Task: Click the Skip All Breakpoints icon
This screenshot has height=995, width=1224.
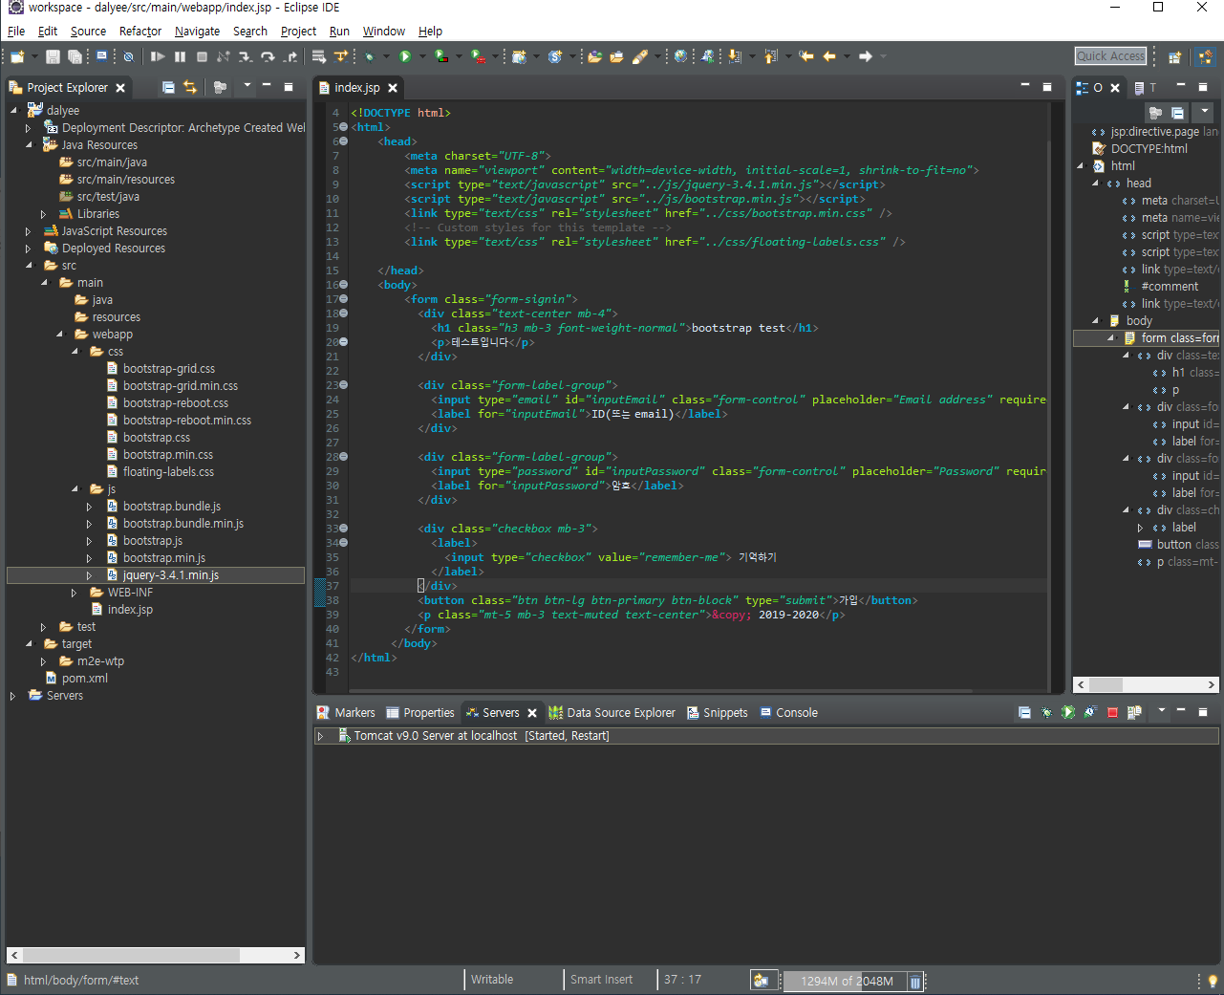Action: point(128,56)
